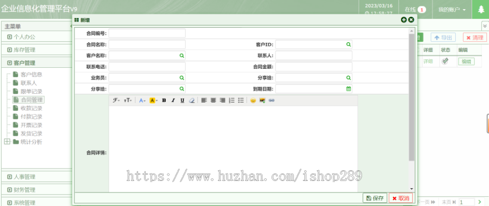Click the plus maximize icon in 新增 dialog header

tap(404, 20)
